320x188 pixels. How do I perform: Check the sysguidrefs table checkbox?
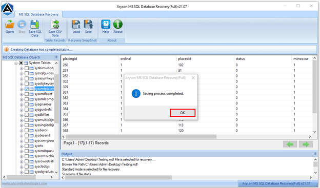click(x=27, y=110)
